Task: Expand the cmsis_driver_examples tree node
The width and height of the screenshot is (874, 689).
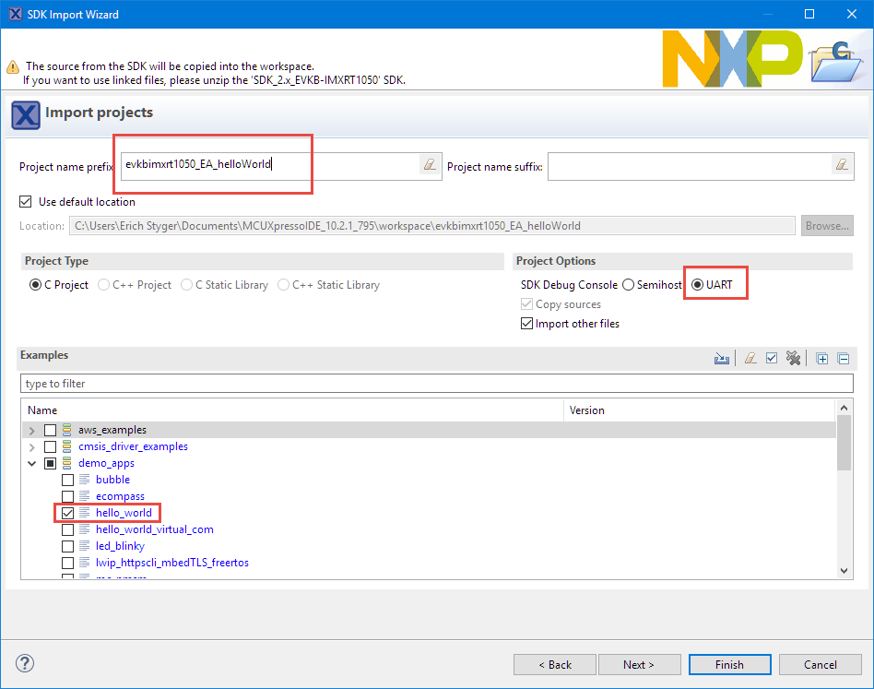Action: pos(32,446)
